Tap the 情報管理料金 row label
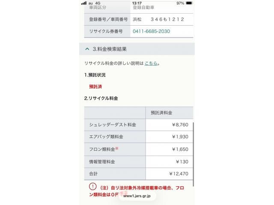This screenshot has height=205, width=274. [x=102, y=162]
